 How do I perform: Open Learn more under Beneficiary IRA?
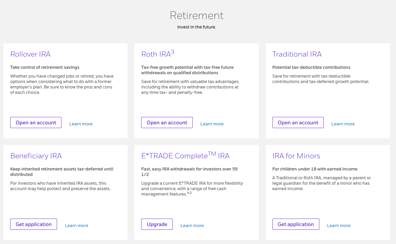tap(76, 225)
